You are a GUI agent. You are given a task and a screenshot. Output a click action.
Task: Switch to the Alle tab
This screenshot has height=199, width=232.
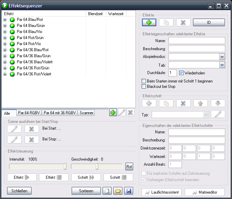(x=9, y=113)
